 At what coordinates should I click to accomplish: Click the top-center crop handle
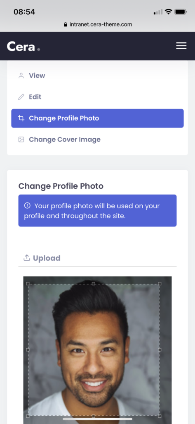click(x=94, y=284)
